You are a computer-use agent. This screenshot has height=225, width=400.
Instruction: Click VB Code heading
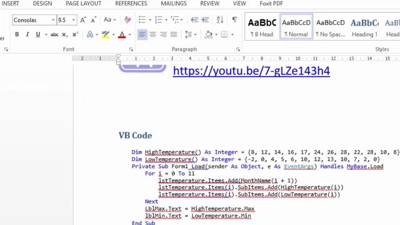pos(135,136)
